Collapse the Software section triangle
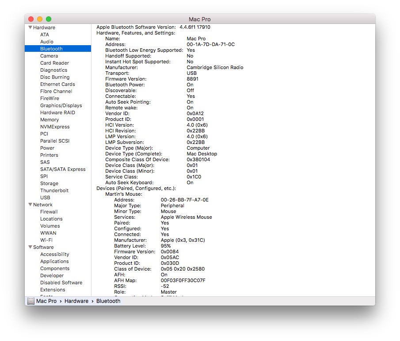 coord(30,247)
